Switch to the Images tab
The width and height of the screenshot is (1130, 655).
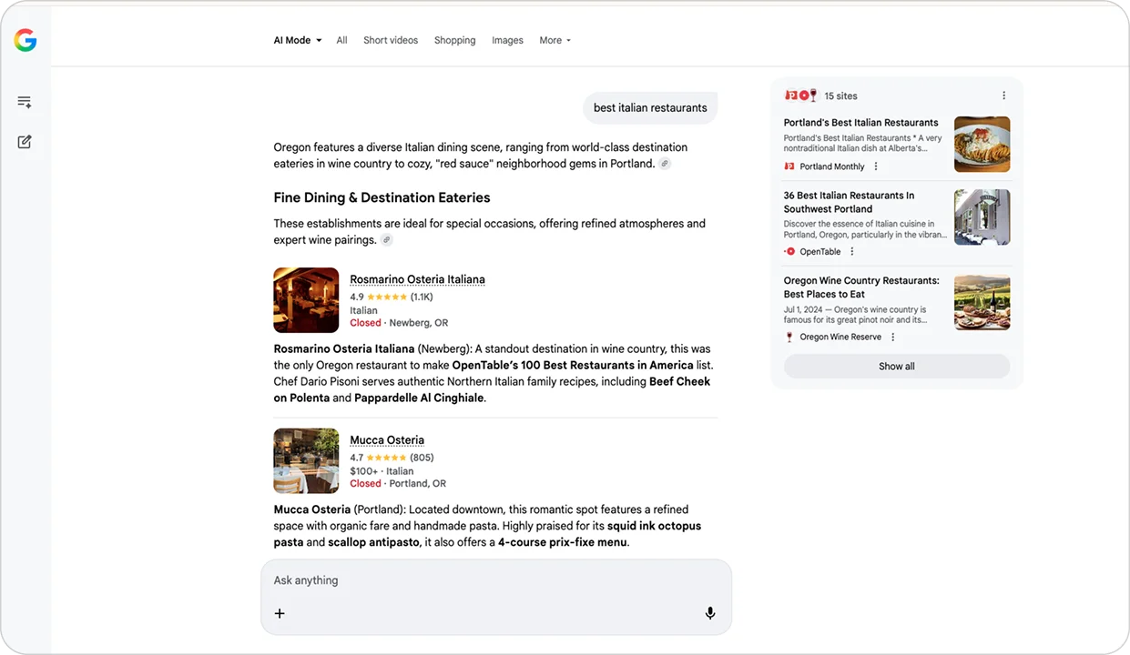(x=507, y=40)
